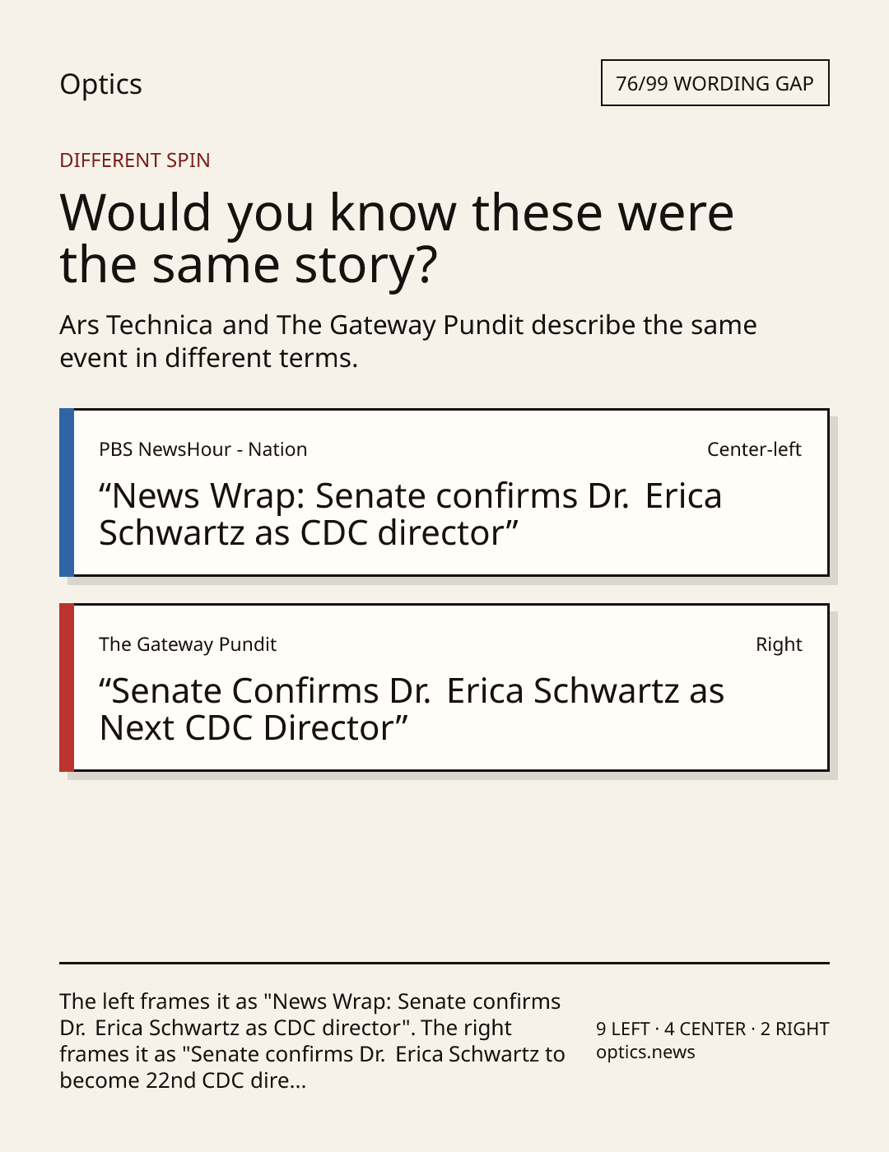Click the 76/99 WORDING GAP badge
This screenshot has width=889, height=1152.
pos(714,83)
